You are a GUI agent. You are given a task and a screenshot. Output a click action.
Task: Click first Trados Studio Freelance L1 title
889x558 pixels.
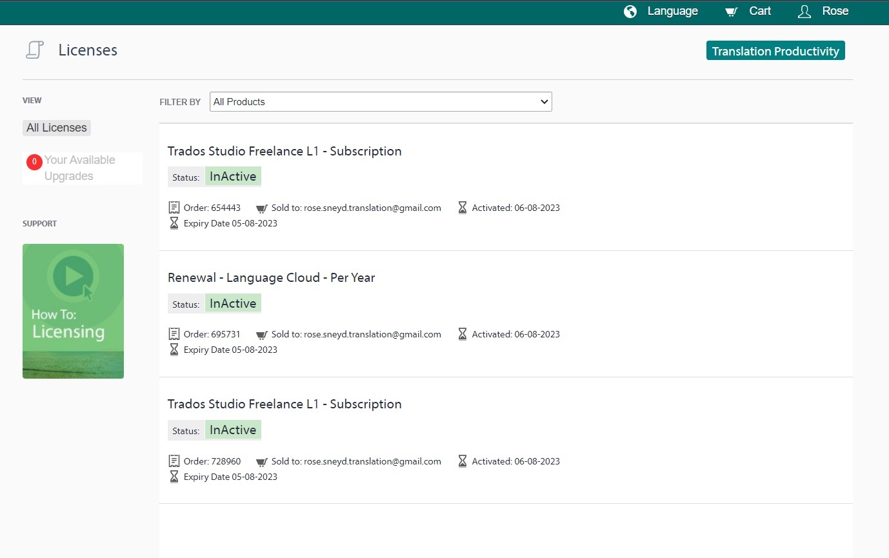tap(285, 151)
